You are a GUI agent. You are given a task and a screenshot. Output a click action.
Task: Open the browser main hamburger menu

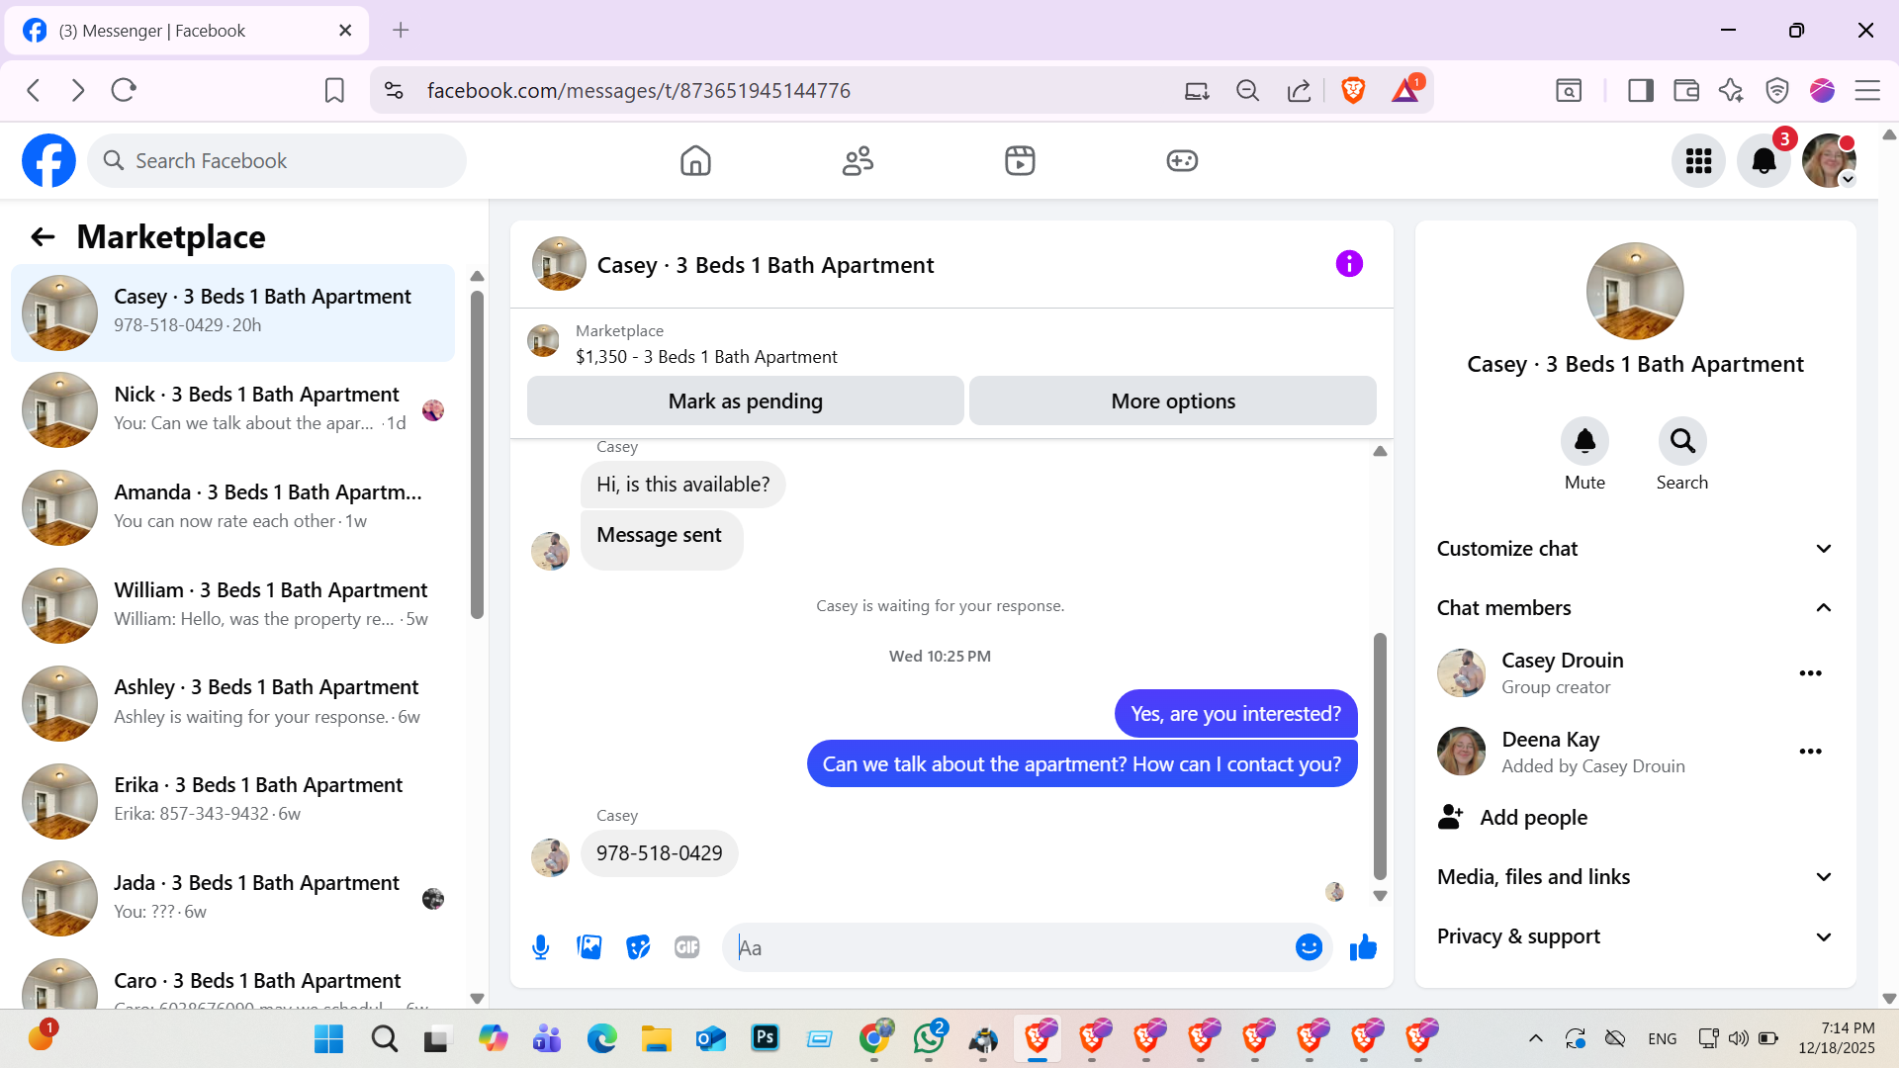[1867, 91]
